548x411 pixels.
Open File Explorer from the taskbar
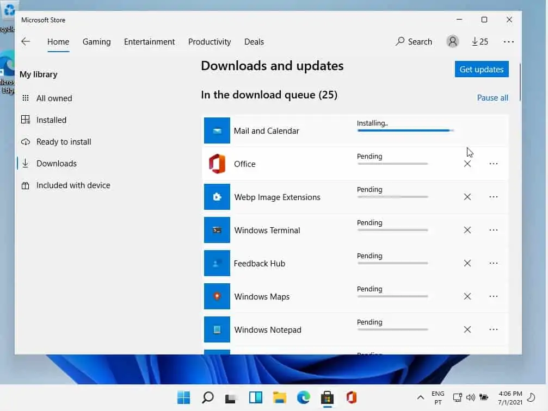click(280, 397)
